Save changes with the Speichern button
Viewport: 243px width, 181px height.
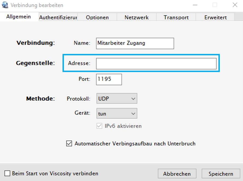click(x=221, y=174)
